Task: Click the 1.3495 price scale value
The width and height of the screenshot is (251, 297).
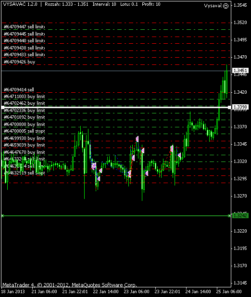Action: 240,40
